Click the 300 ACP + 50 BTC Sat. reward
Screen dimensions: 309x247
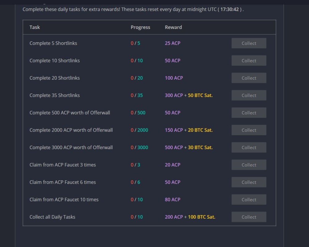pyautogui.click(x=188, y=95)
